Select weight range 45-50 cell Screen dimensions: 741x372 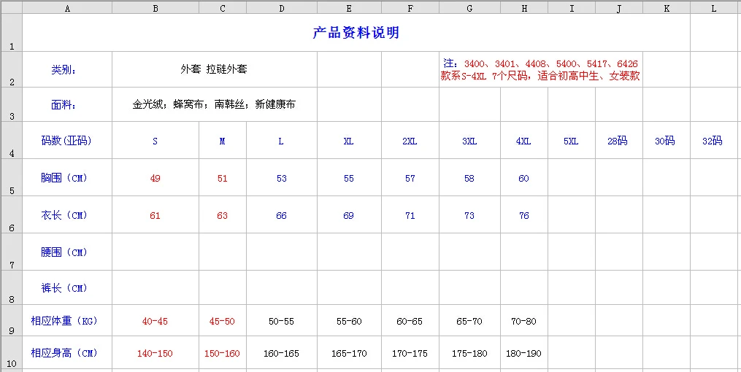[223, 320]
